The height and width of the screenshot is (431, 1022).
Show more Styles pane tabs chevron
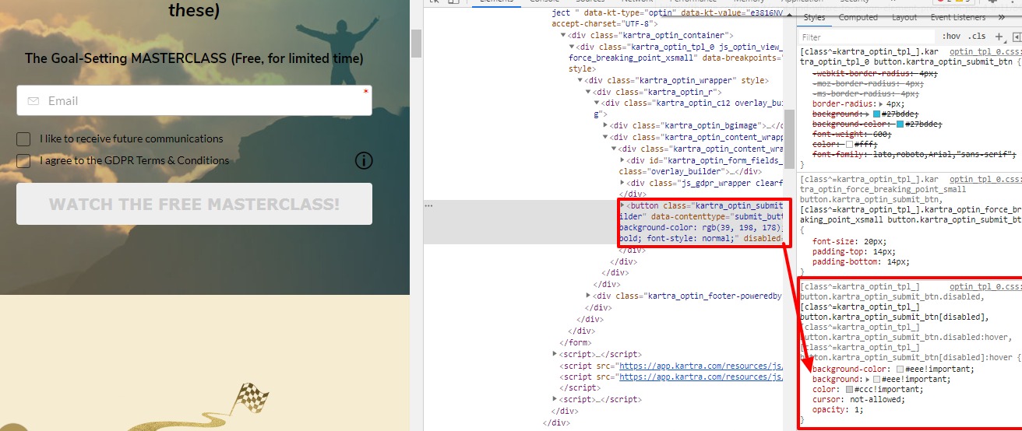(x=1001, y=17)
